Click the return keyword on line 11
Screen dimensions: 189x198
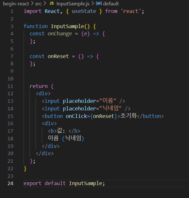(x=39, y=86)
